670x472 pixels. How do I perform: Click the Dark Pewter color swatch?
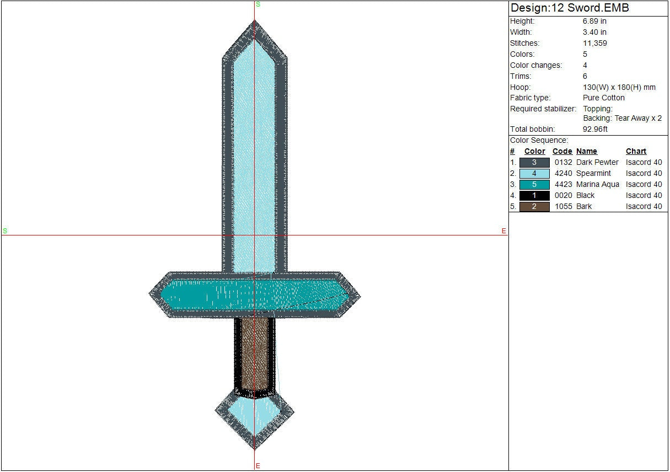534,163
